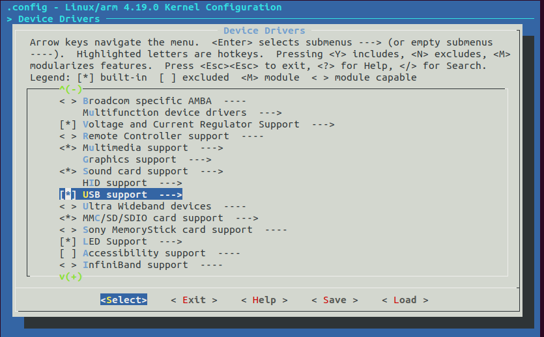Toggle the Broadcom specific AMBA module state
This screenshot has height=337, width=544.
(x=68, y=101)
